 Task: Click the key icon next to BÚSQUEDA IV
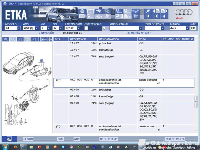pos(105,28)
